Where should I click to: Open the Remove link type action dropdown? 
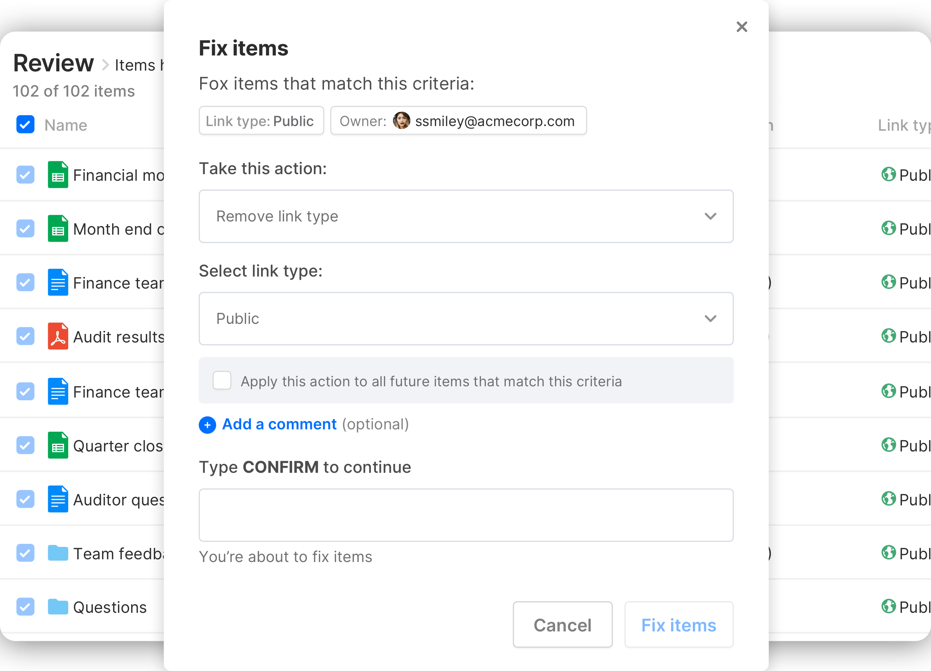tap(466, 216)
